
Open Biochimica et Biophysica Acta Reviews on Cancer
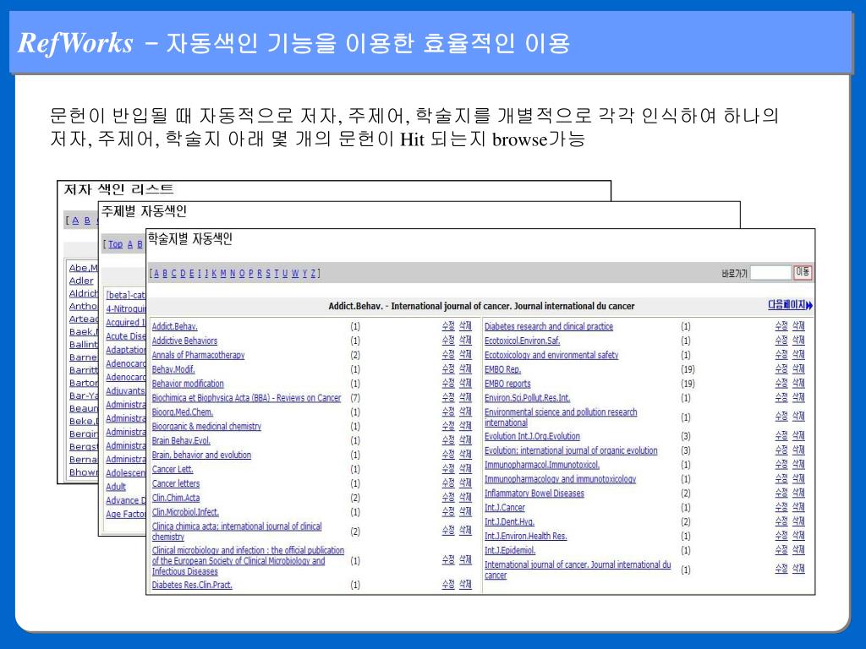click(246, 398)
